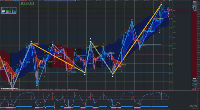The width and height of the screenshot is (200, 110).
Task: Click the XU v50 Universe label
Action: [x=194, y=89]
